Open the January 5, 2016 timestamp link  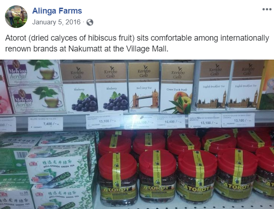tap(56, 22)
